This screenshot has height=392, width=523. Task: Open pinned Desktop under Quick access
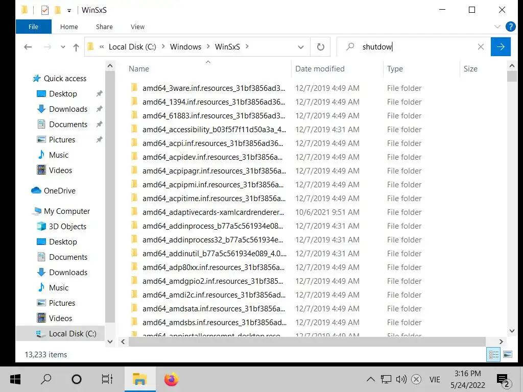click(63, 94)
